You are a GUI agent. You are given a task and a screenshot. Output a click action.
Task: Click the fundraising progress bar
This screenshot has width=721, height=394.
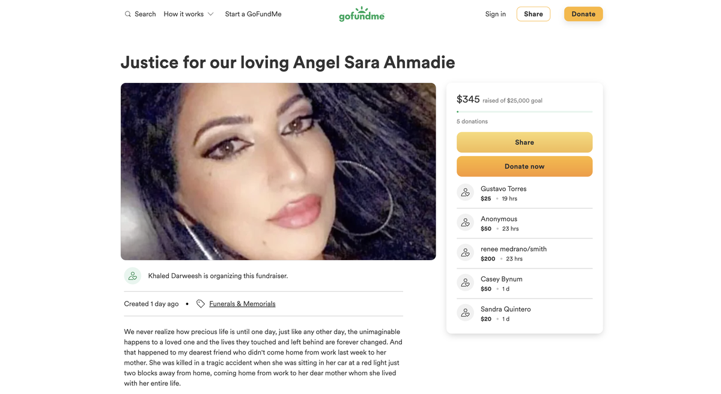(525, 112)
